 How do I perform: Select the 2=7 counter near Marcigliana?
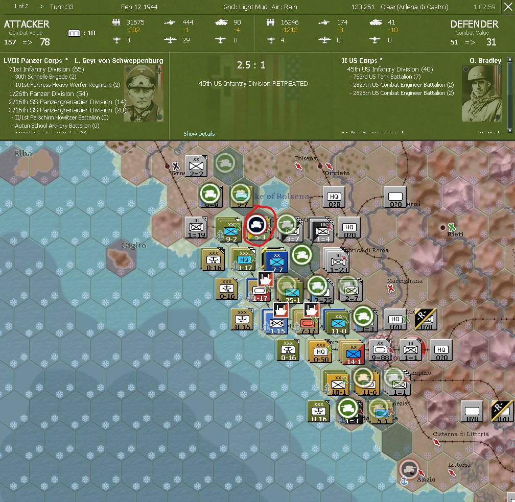point(351,291)
